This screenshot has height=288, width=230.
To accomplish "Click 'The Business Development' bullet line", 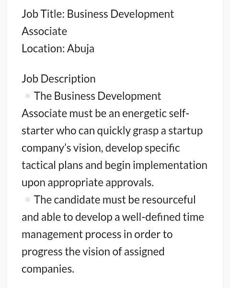I will (97, 96).
